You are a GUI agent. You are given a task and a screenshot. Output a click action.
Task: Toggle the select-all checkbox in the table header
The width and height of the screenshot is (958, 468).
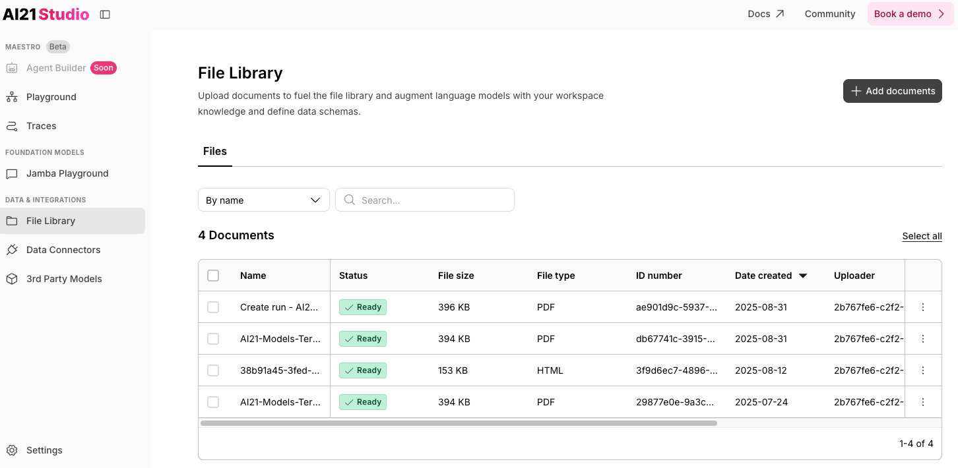click(x=213, y=276)
